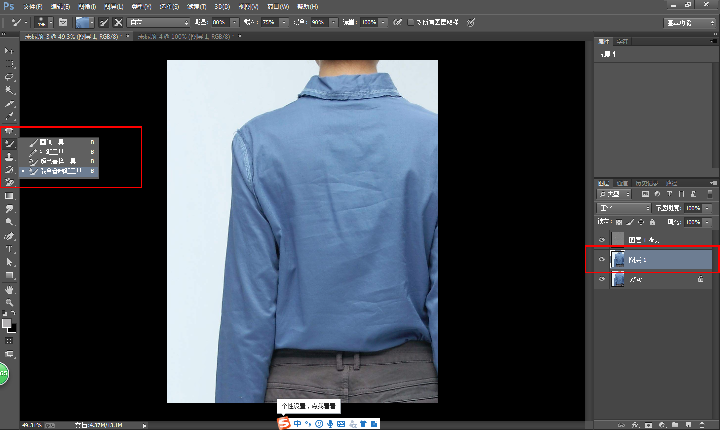
Task: Select the Pen tool
Action: coord(9,236)
